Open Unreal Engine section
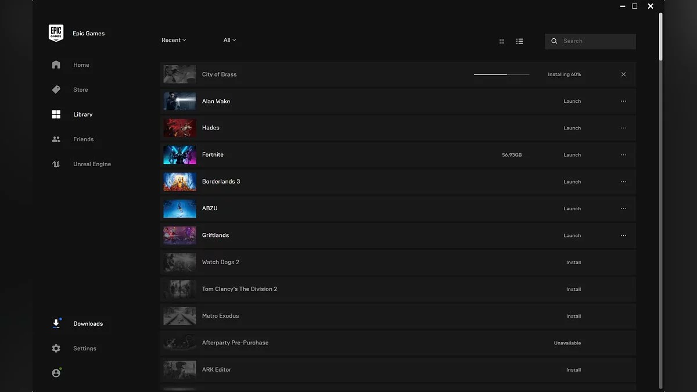Viewport: 697px width, 392px height. click(92, 164)
